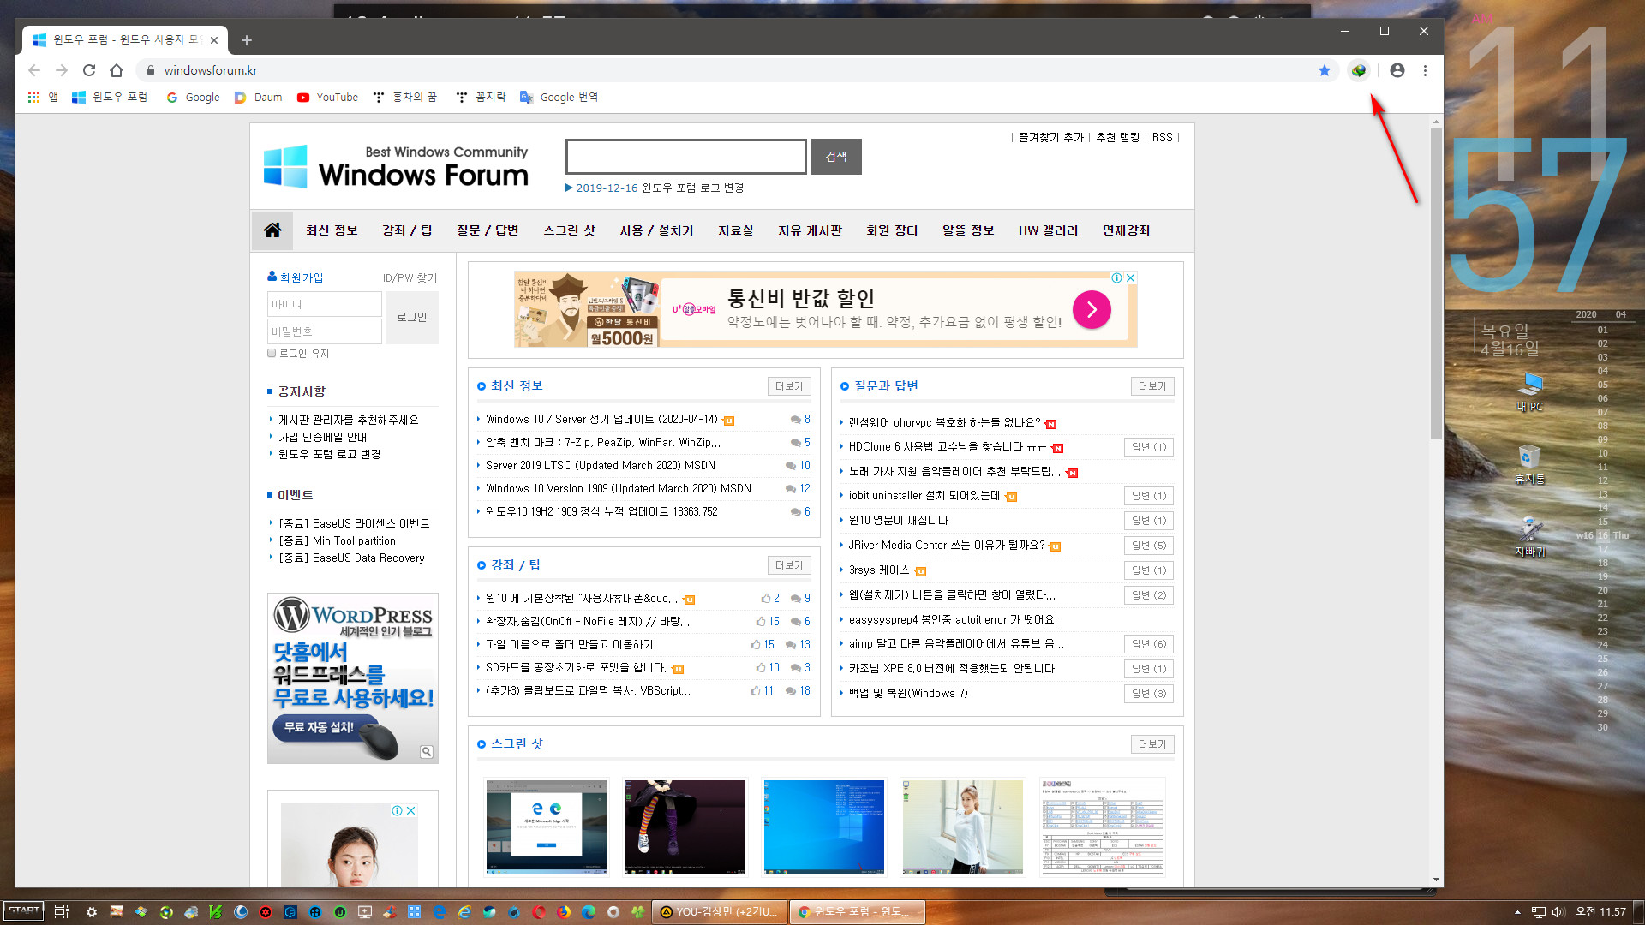This screenshot has width=1645, height=925.
Task: Open the 강좌 / 팁 menu
Action: (x=407, y=230)
